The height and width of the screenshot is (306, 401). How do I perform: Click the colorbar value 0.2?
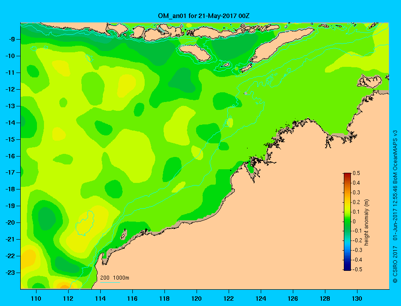point(356,202)
